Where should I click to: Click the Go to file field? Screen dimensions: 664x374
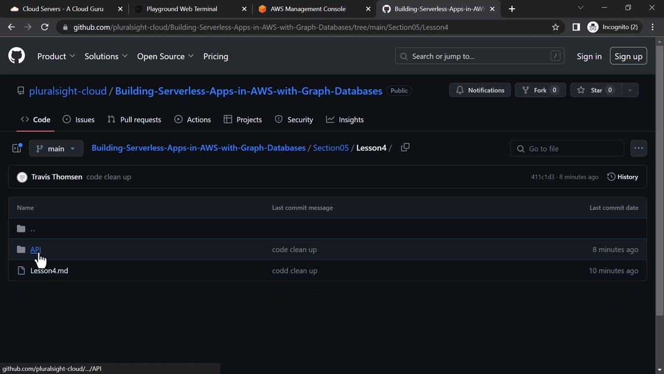pos(567,149)
